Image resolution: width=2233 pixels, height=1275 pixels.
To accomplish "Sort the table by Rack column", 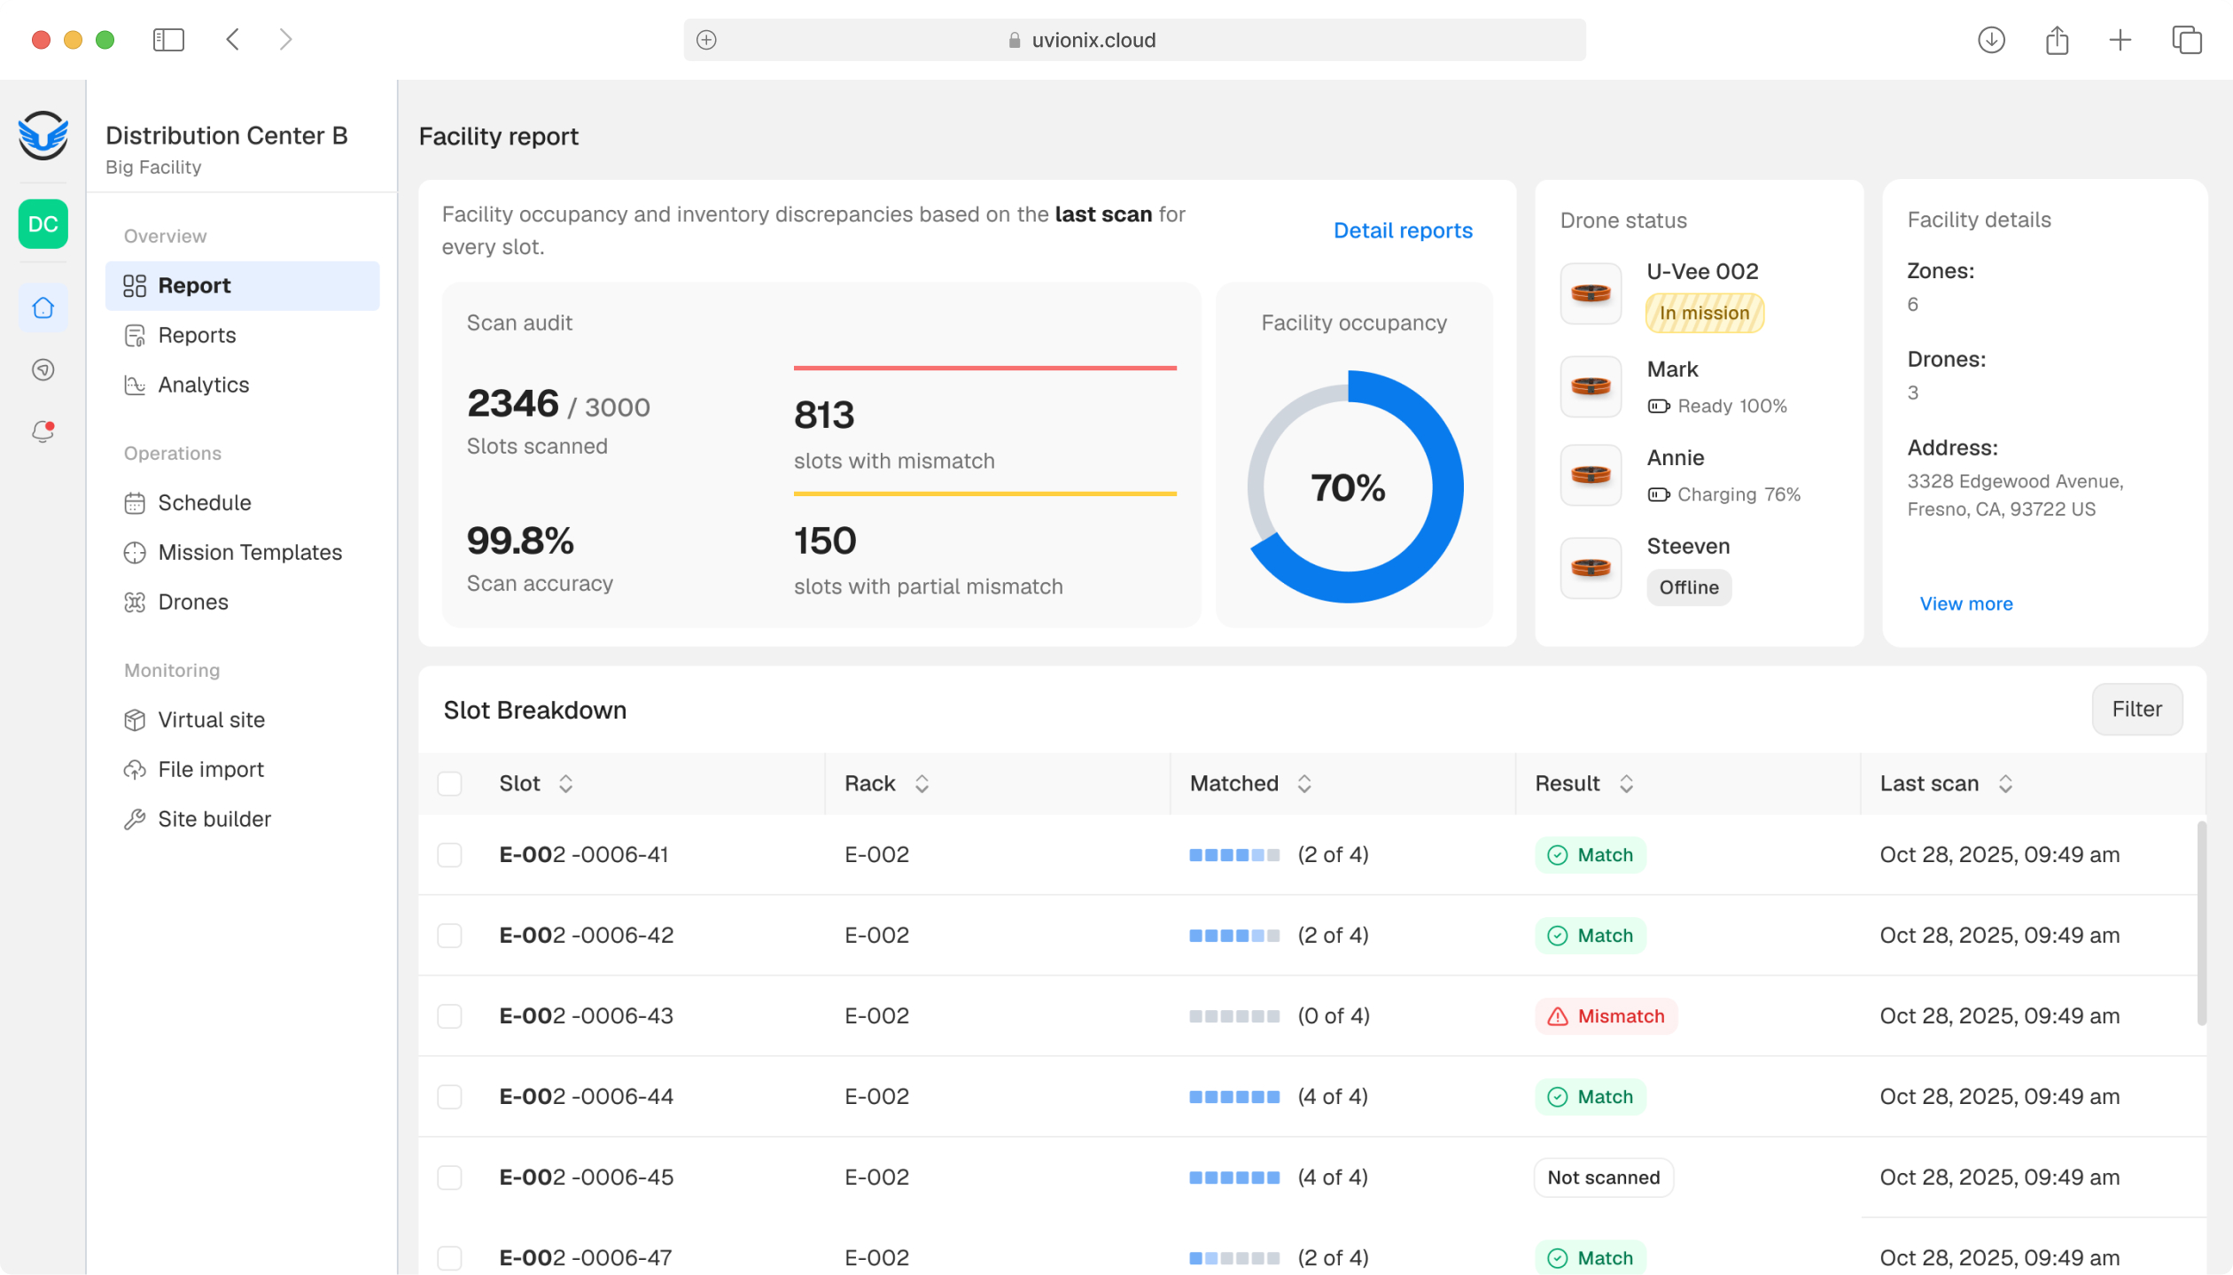I will [922, 783].
